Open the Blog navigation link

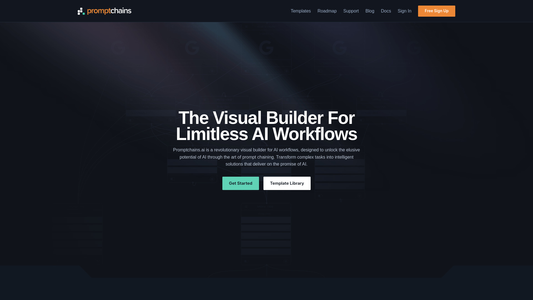tap(370, 11)
